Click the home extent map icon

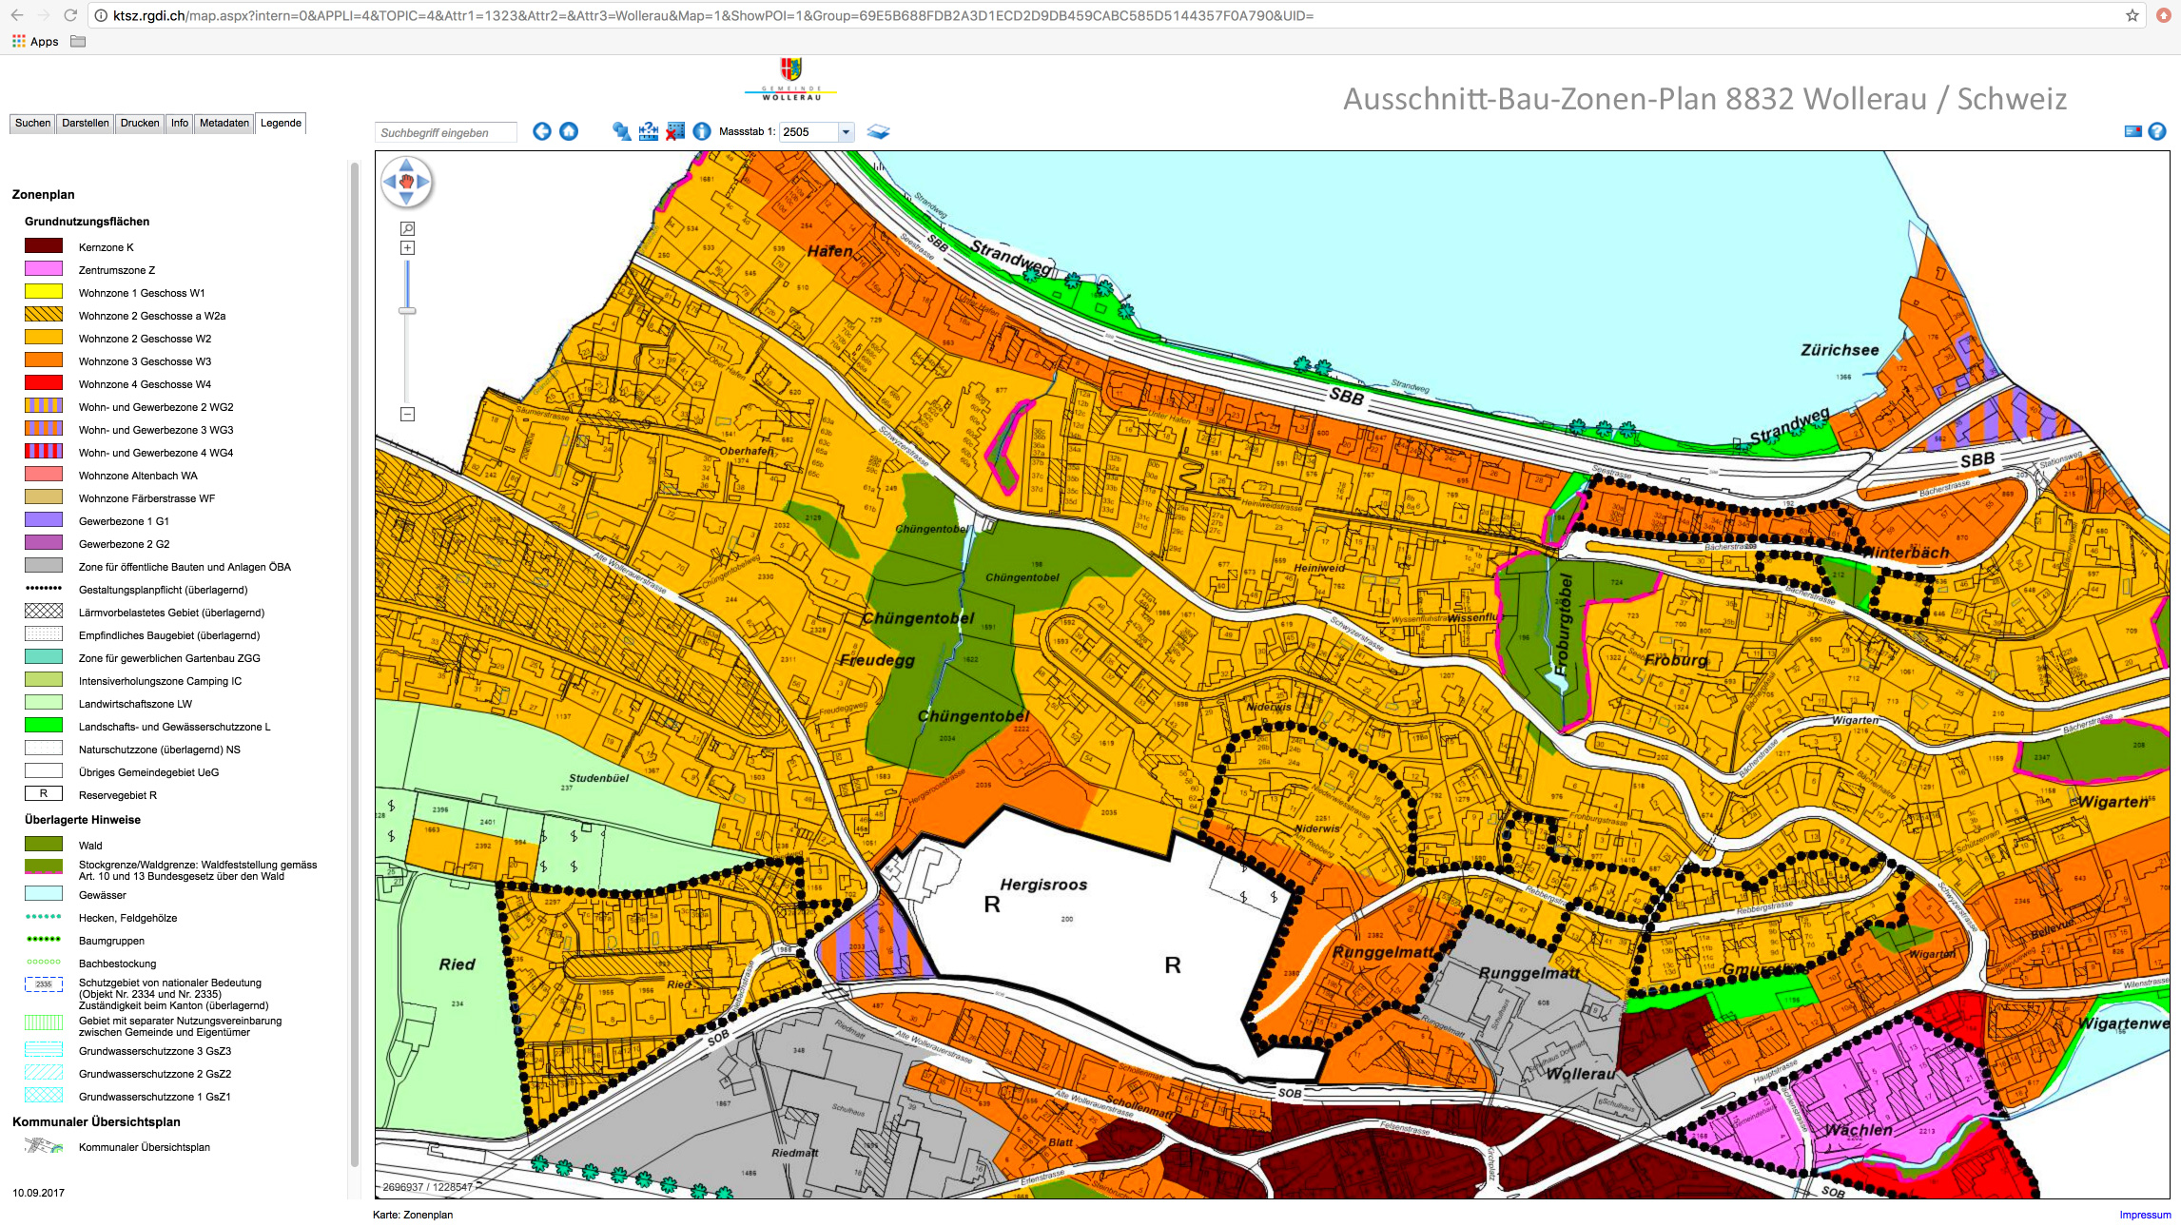click(x=569, y=132)
